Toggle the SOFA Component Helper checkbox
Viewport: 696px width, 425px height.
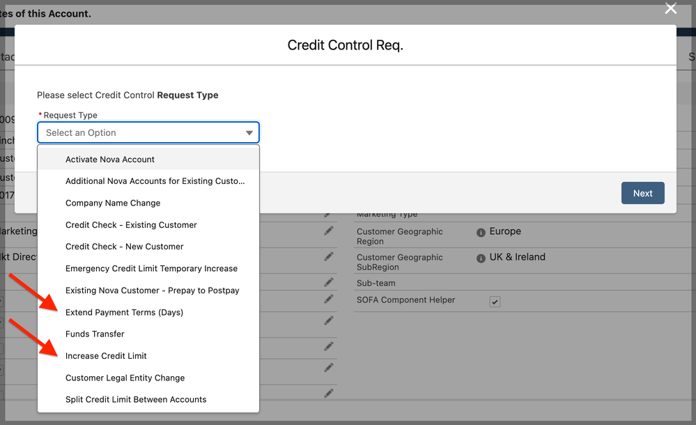click(495, 302)
